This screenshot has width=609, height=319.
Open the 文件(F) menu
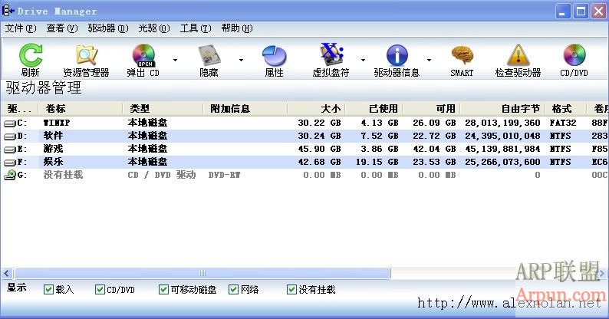tap(21, 28)
